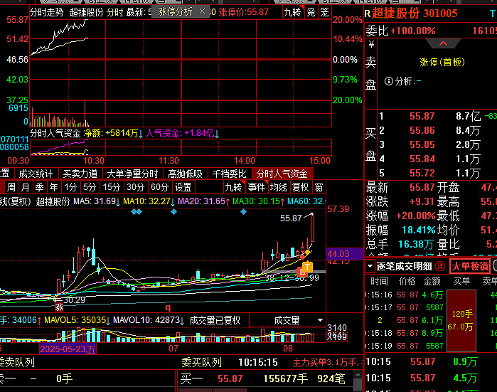Screen dimensions: 497x392
Task: Switch K-line to 60分 period
Action: [x=159, y=187]
